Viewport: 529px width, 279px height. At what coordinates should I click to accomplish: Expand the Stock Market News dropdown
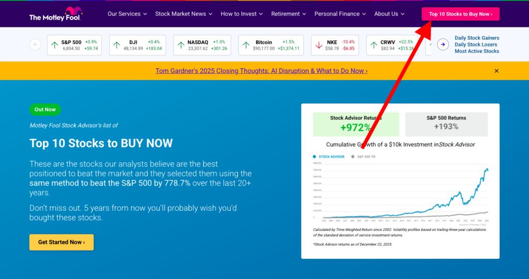[x=184, y=14]
